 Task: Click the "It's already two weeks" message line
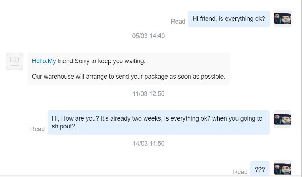coord(131,118)
